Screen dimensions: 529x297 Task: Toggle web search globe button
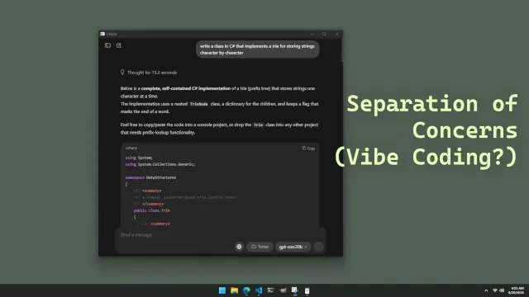(x=239, y=247)
